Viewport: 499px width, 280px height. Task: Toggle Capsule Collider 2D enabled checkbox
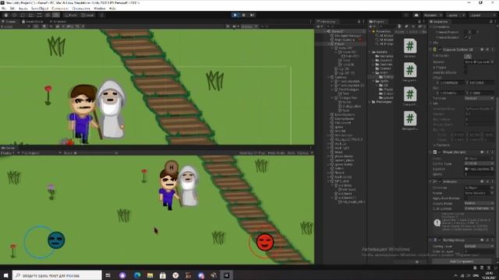(x=440, y=50)
